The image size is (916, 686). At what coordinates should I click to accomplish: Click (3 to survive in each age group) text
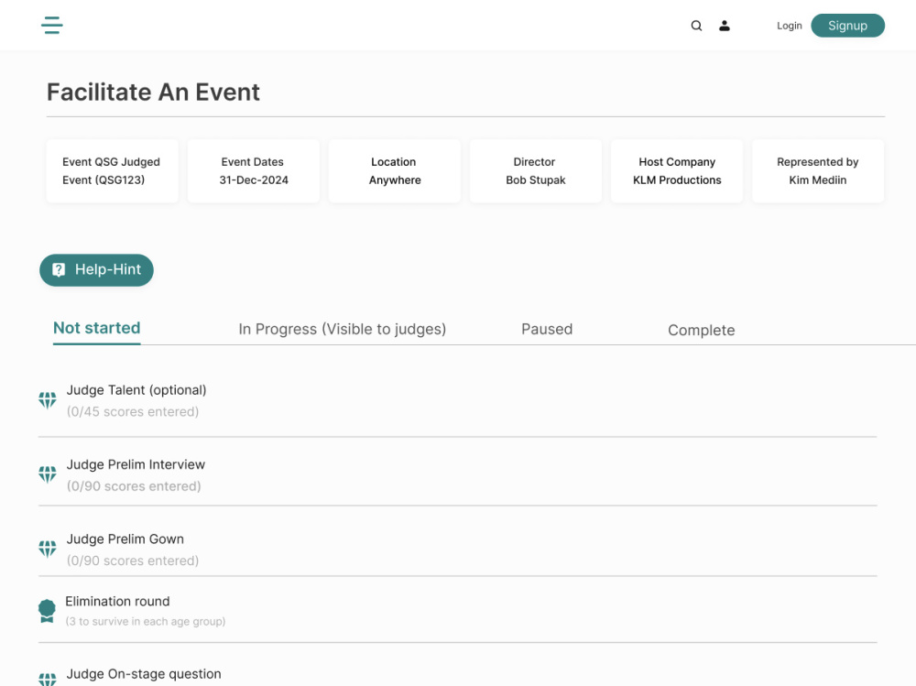(146, 622)
